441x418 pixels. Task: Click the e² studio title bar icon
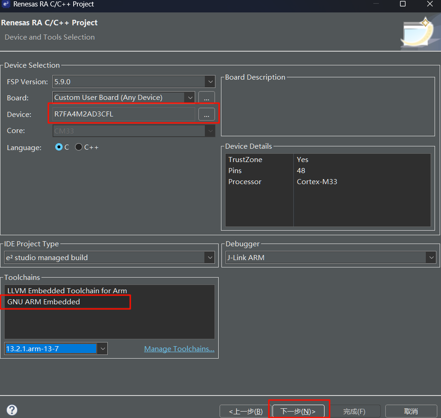6,4
